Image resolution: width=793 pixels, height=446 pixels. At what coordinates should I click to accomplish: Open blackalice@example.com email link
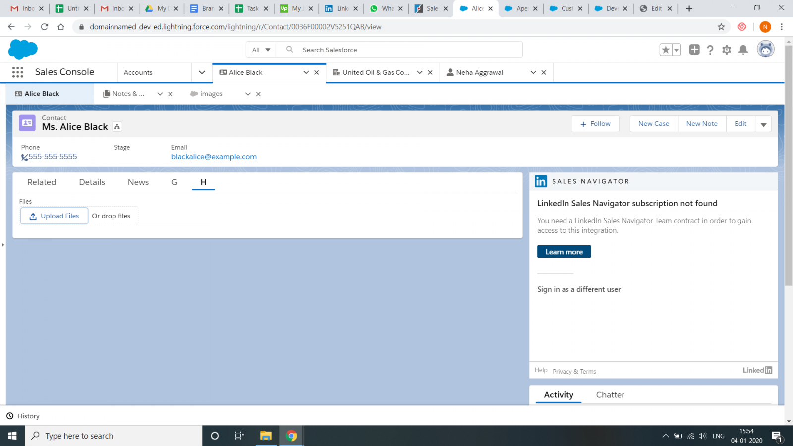(214, 156)
